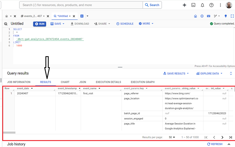Close the events_2...407 tab
The image size is (235, 147).
(48, 16)
